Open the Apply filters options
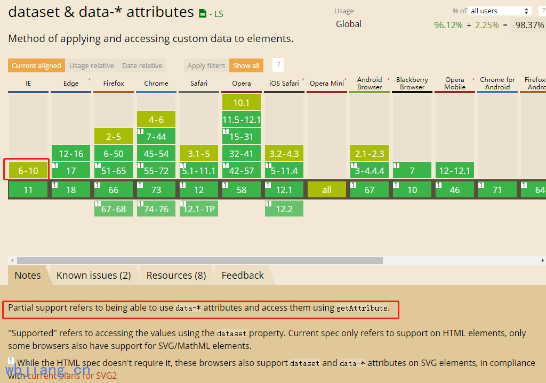This screenshot has height=383, width=546. tap(206, 65)
